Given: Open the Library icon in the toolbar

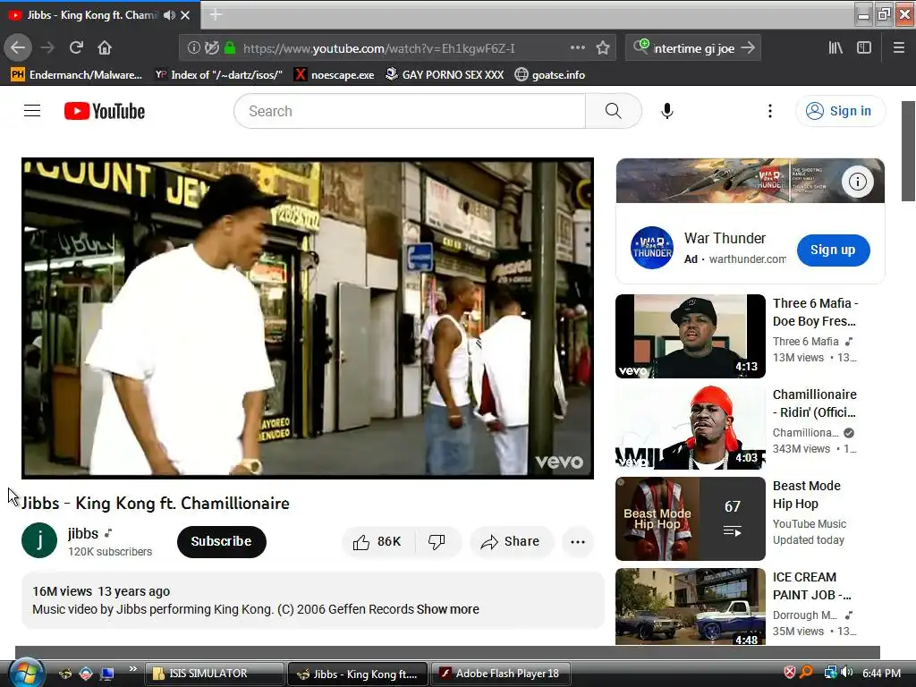Looking at the screenshot, I should [835, 48].
